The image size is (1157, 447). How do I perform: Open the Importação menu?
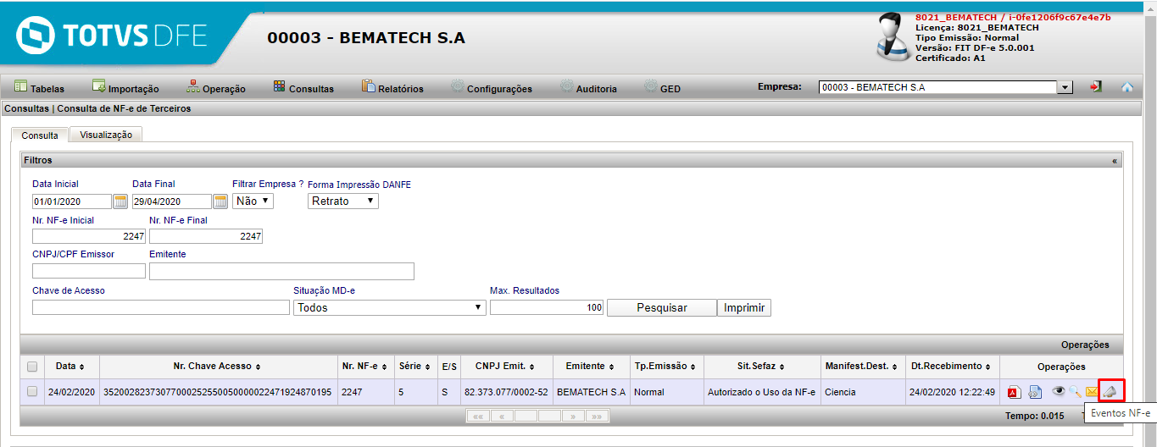(x=125, y=87)
